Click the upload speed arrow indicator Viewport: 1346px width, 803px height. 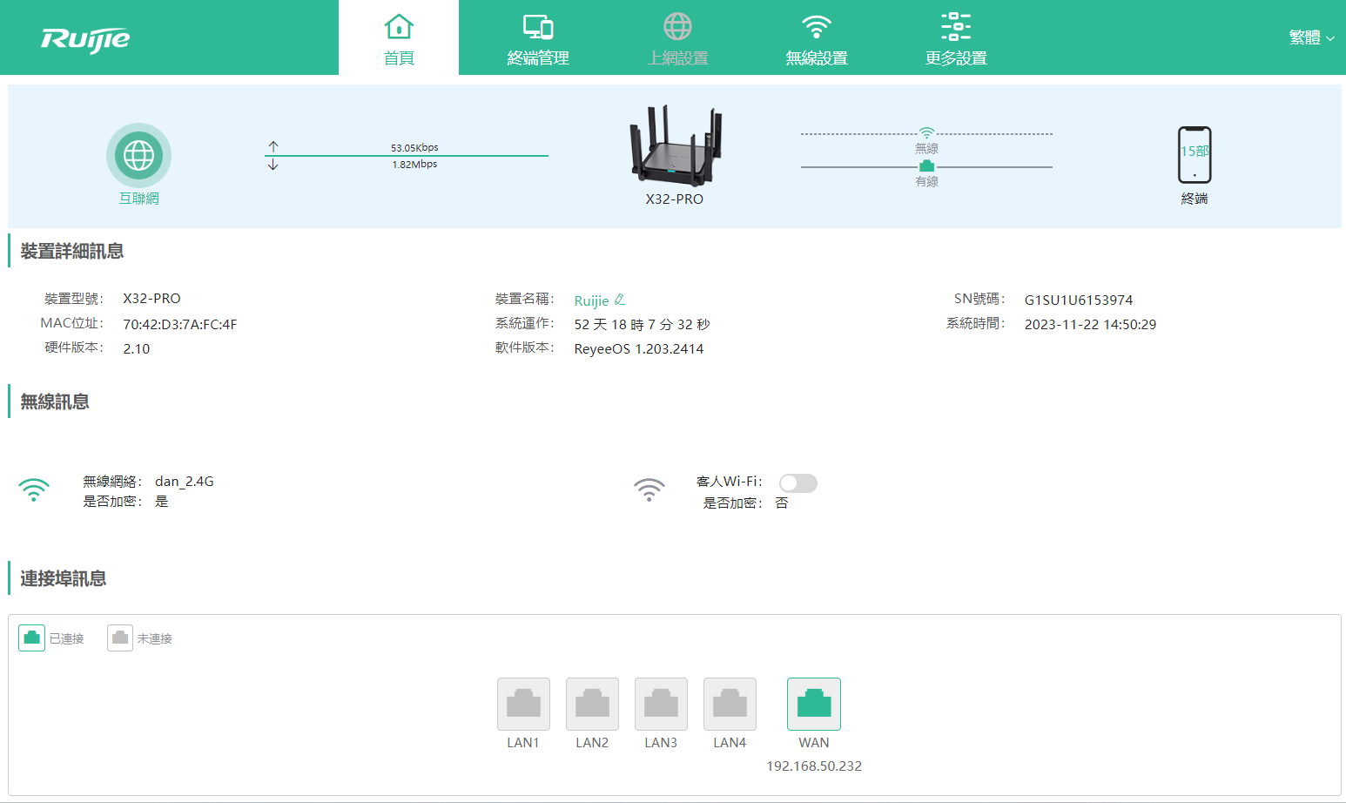pos(273,146)
